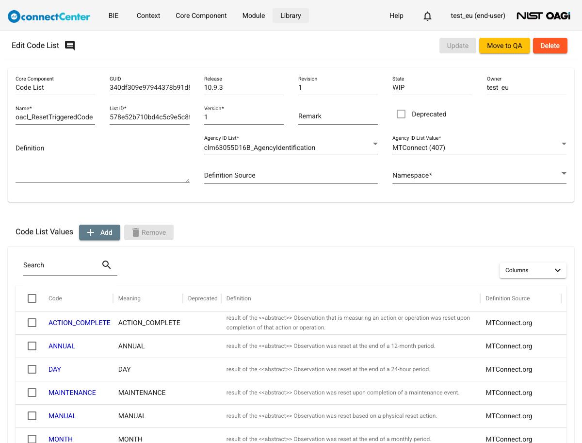Focus the Remark field
Screen dimensions: 582x443
pyautogui.click(x=338, y=116)
